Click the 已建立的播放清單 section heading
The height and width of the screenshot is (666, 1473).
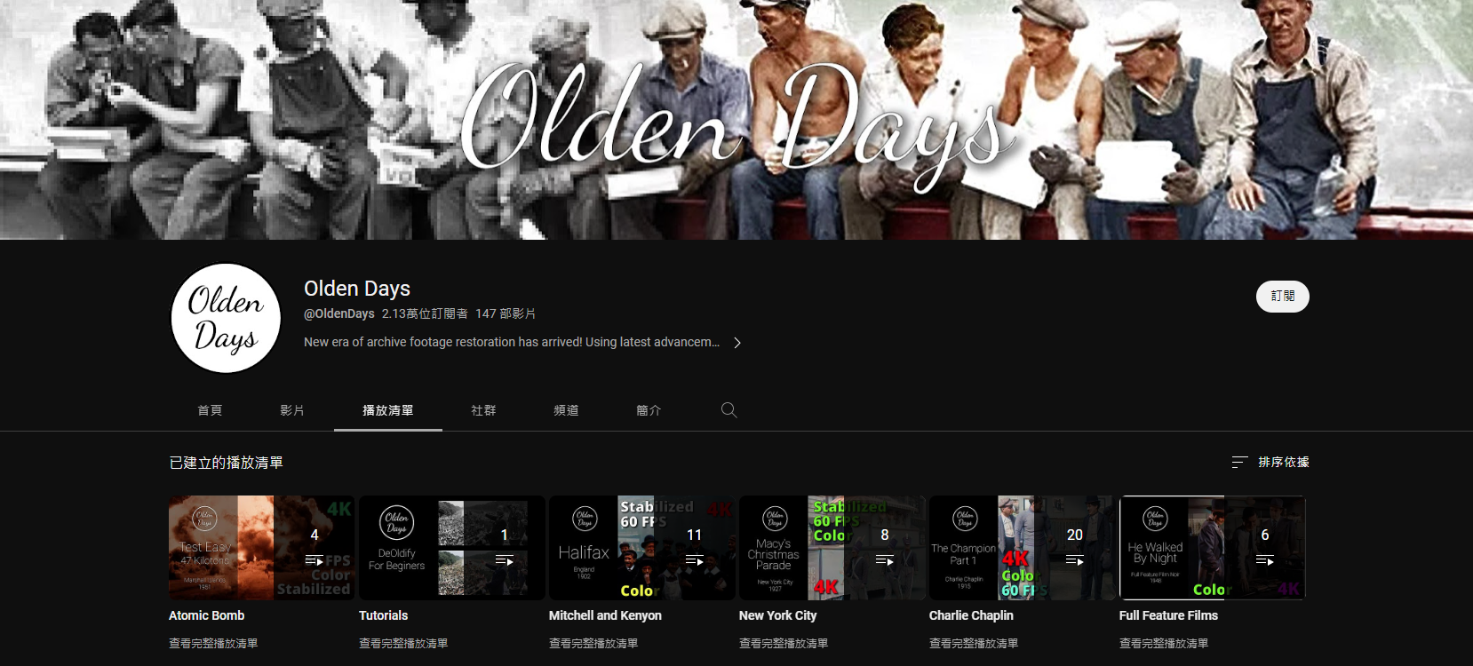227,463
